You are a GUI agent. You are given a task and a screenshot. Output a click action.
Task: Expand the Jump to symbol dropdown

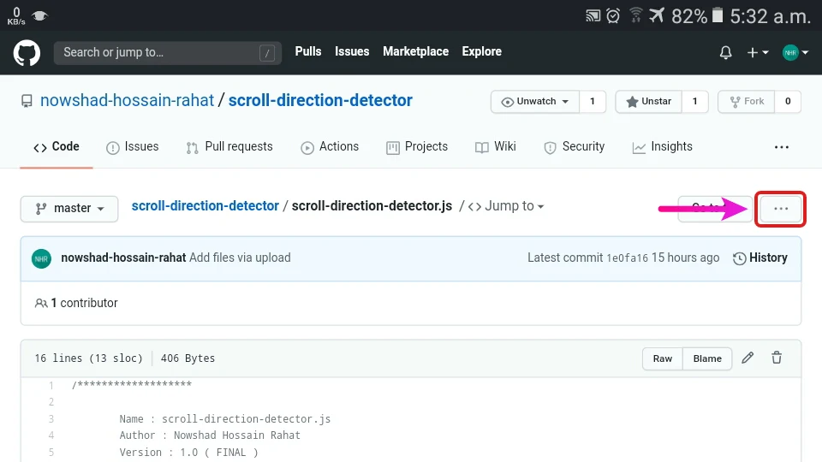pyautogui.click(x=506, y=206)
